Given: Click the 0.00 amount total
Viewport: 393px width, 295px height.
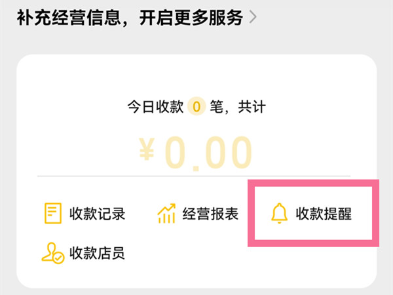Looking at the screenshot, I should 208,154.
